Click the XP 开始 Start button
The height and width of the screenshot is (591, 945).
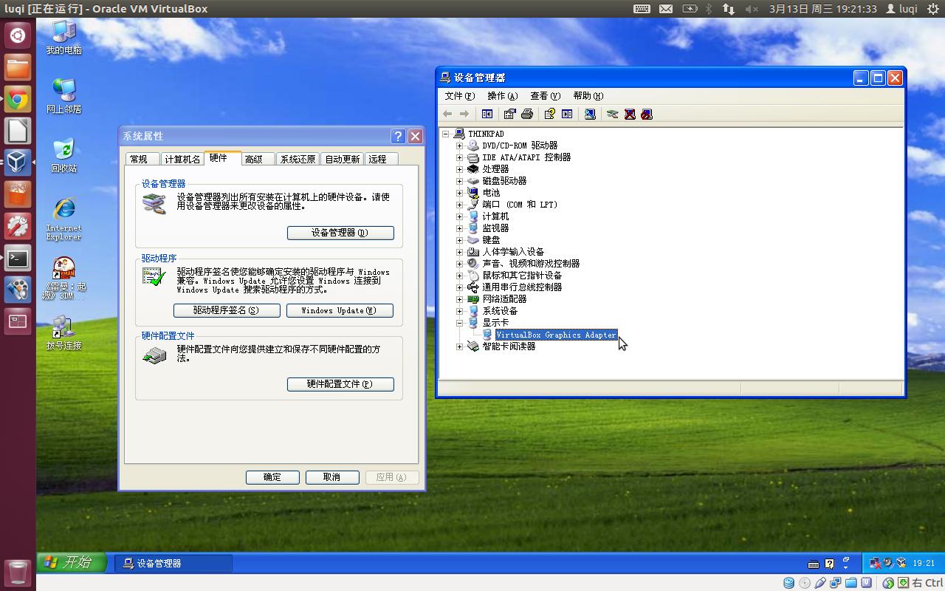coord(73,563)
